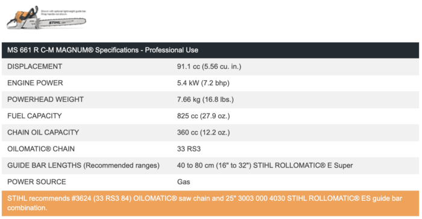Select the GUIDE BAR LENGTHS row label
Image resolution: width=422 pixels, height=219 pixels.
[x=83, y=165]
